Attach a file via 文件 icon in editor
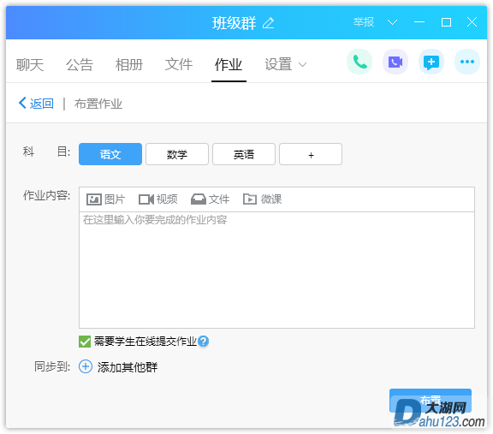This screenshot has width=493, height=434. pos(198,199)
